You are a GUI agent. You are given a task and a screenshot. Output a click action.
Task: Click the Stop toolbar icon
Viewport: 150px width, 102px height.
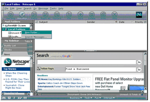pyautogui.click(x=114, y=15)
